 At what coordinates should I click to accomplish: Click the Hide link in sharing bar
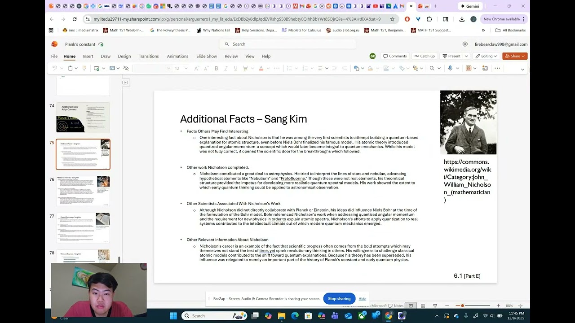coord(363,299)
